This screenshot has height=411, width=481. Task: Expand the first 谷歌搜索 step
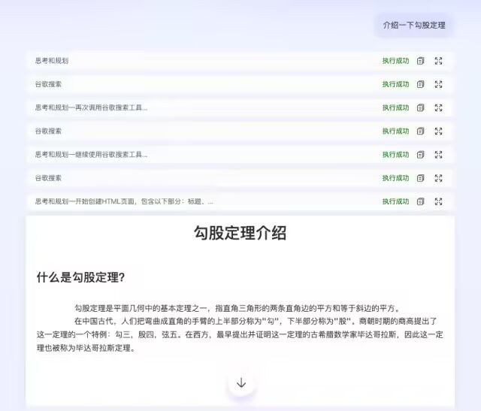439,84
